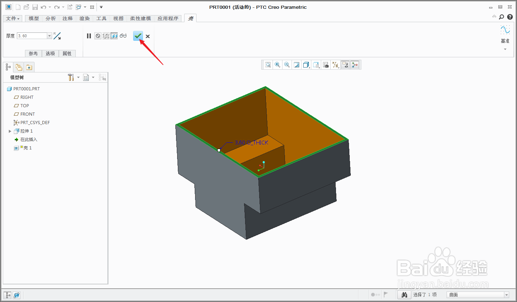The height and width of the screenshot is (302, 517).
Task: Close the current window via toolbar icon
Action: [x=92, y=7]
